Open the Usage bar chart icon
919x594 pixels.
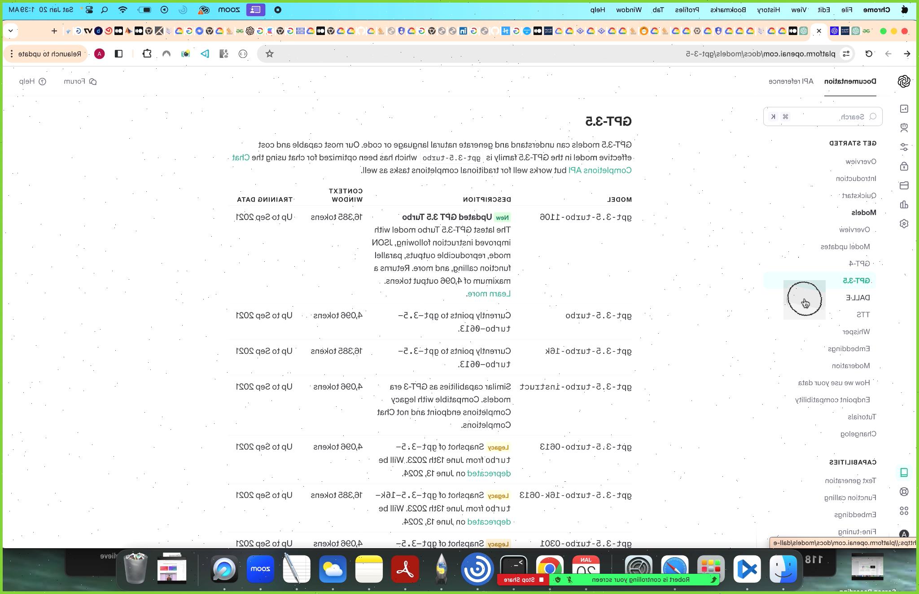(x=904, y=204)
